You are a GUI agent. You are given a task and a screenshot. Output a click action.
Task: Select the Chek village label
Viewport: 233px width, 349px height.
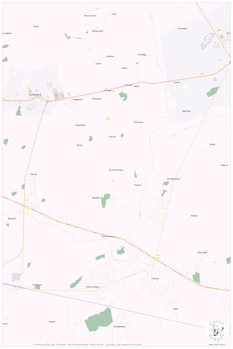tap(114, 14)
